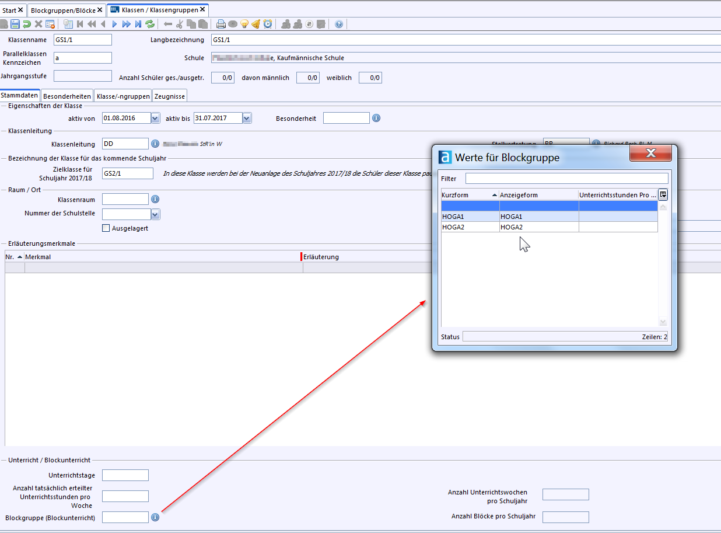Open the Zeugnisse tab
Screen dimensions: 721x533
[169, 96]
